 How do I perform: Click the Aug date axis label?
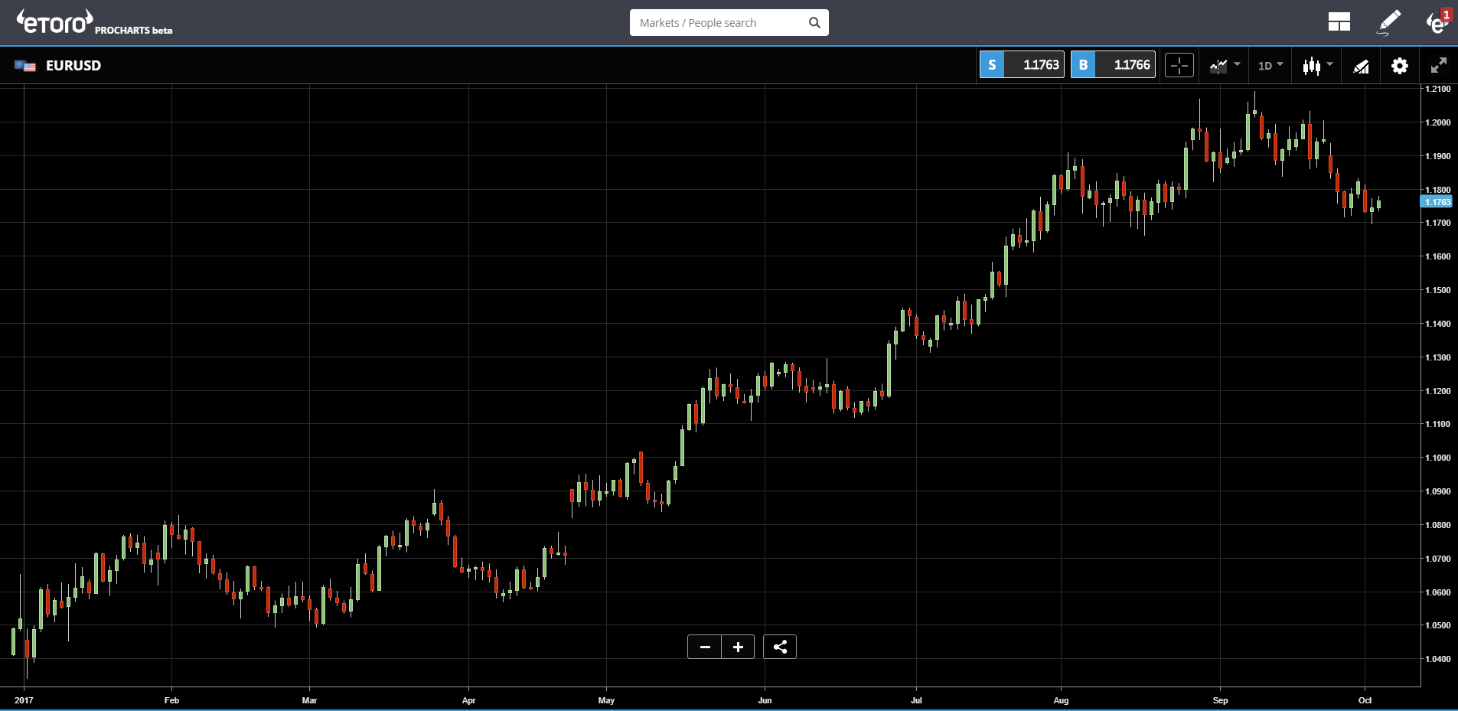click(x=1061, y=700)
